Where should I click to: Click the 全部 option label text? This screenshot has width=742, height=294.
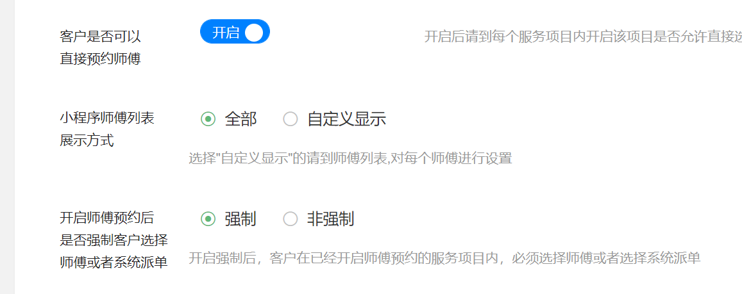click(x=240, y=119)
